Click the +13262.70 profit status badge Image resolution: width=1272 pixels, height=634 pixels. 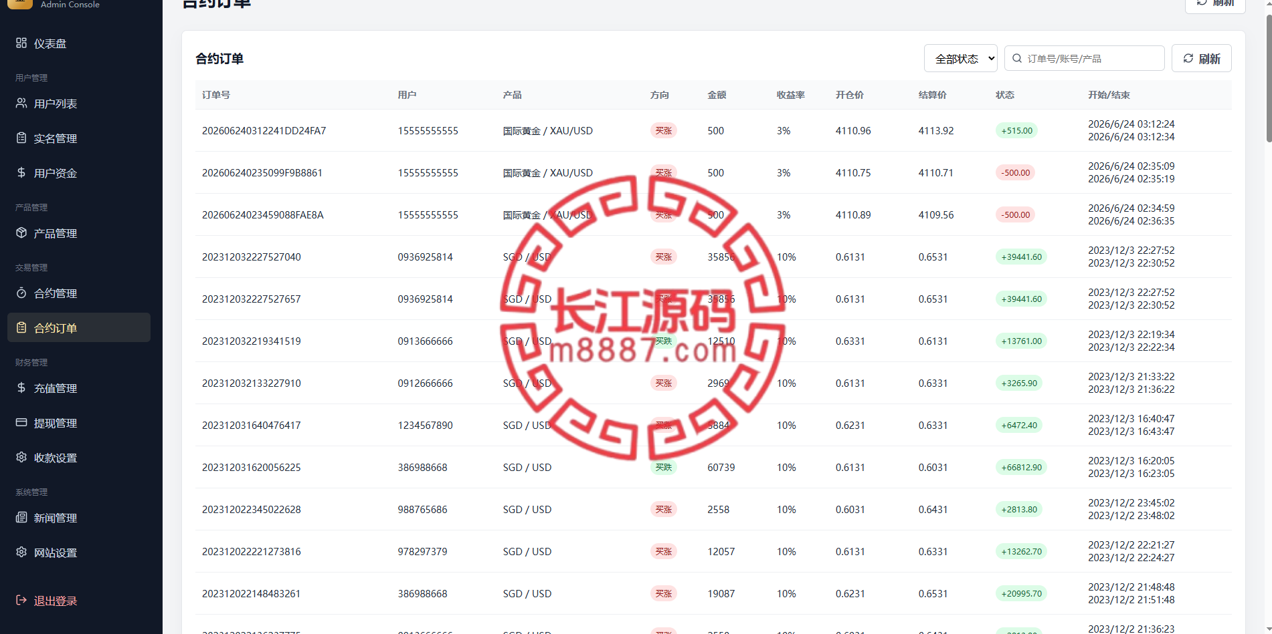[x=1021, y=551]
